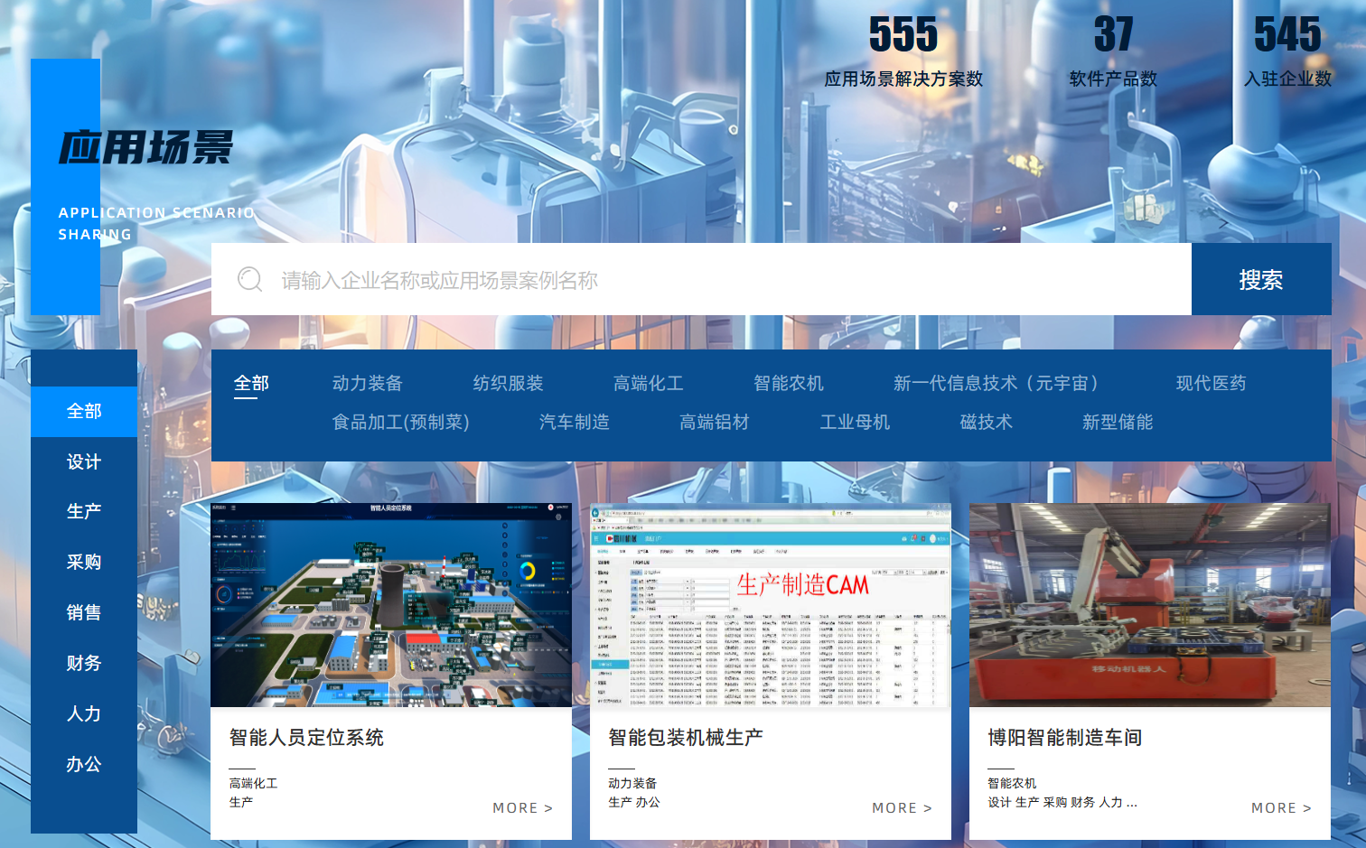The width and height of the screenshot is (1366, 848).
Task: Open the 智能包装机械生产 screenshot thumbnail
Action: (771, 605)
